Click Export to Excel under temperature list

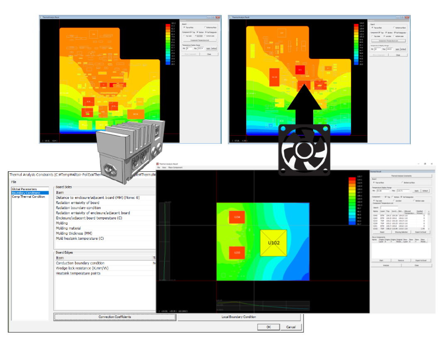click(x=421, y=232)
